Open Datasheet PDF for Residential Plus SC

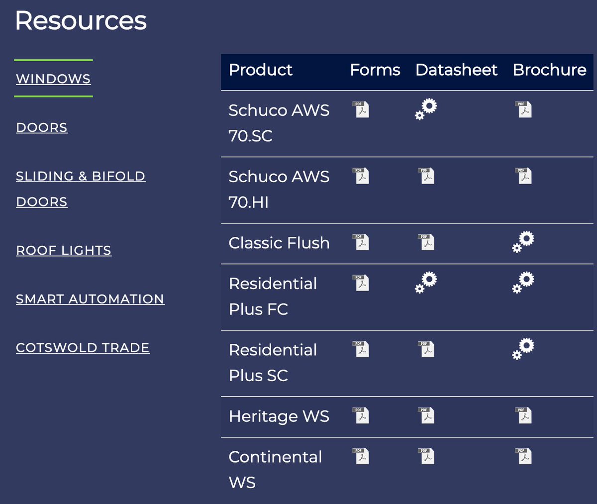[426, 349]
